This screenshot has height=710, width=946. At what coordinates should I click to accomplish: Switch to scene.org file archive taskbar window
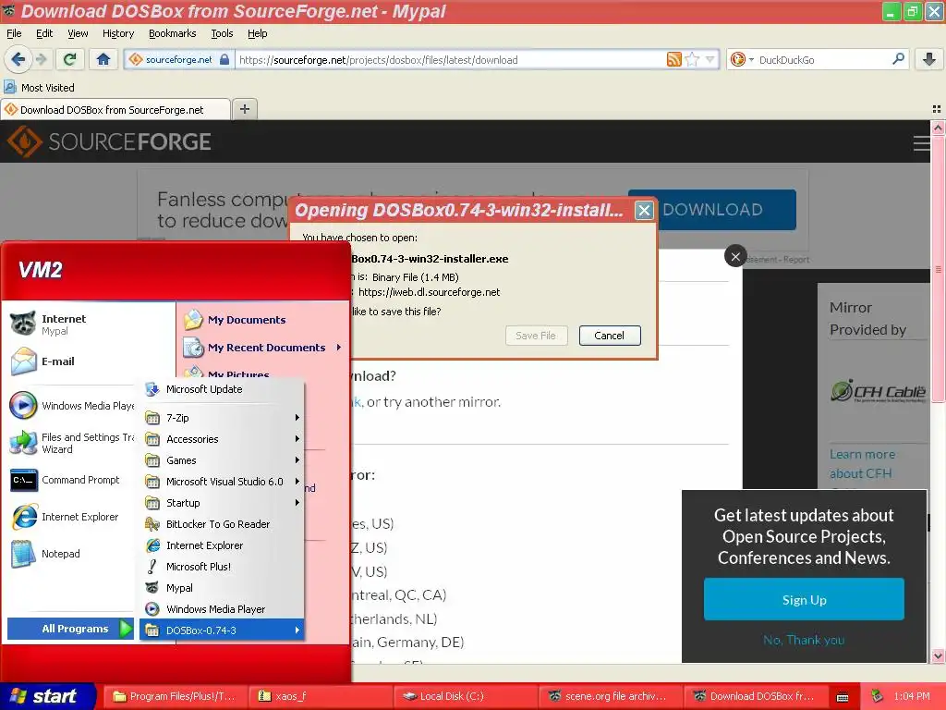[x=610, y=696]
